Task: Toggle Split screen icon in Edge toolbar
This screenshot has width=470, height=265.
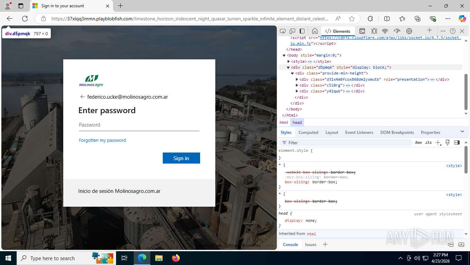Action: (387, 19)
